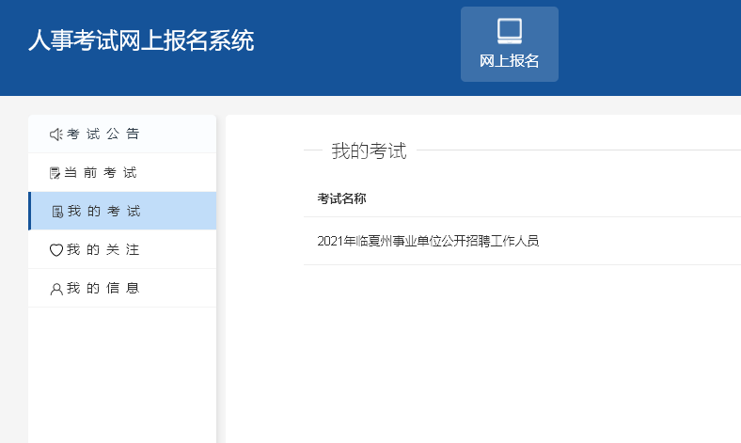Click the blue active bar left of 我的考试

tap(30, 211)
